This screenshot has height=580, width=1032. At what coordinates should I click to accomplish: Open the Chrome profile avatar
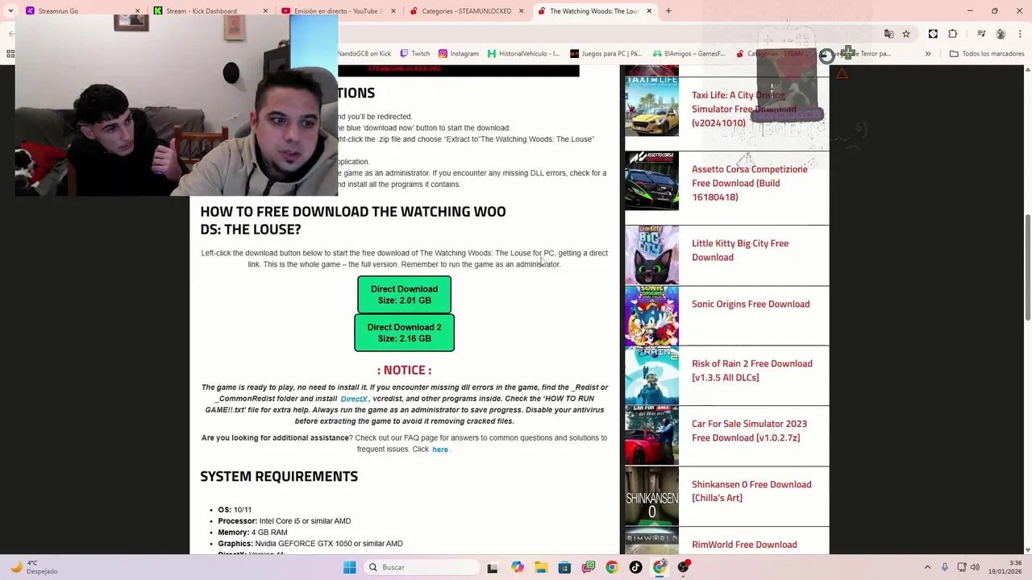1001,34
